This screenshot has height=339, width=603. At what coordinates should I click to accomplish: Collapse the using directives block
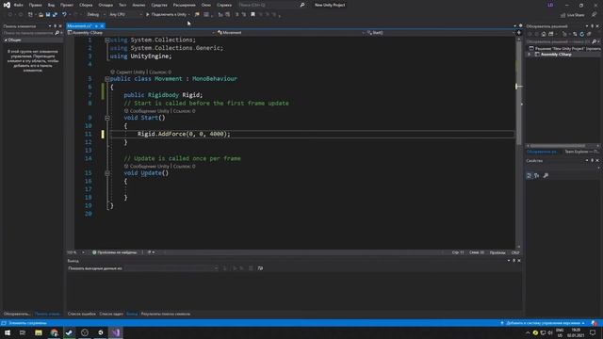[107, 40]
